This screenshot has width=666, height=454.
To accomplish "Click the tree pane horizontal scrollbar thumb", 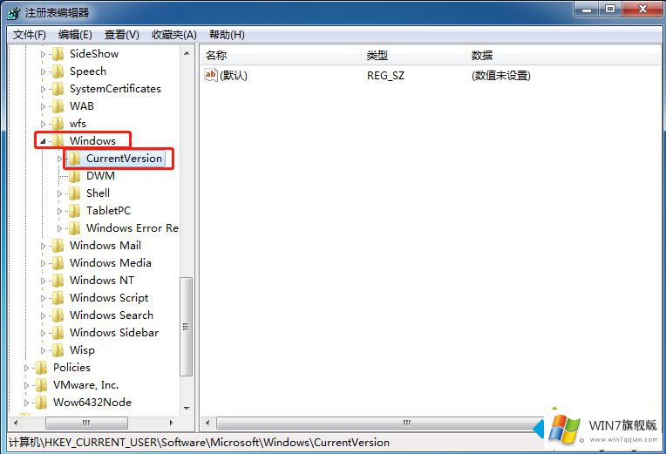I will (86, 423).
